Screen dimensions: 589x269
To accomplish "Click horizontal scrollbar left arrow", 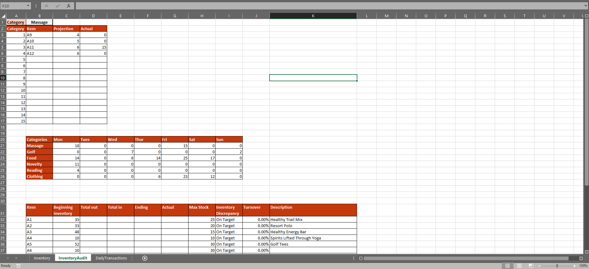I will point(361,258).
